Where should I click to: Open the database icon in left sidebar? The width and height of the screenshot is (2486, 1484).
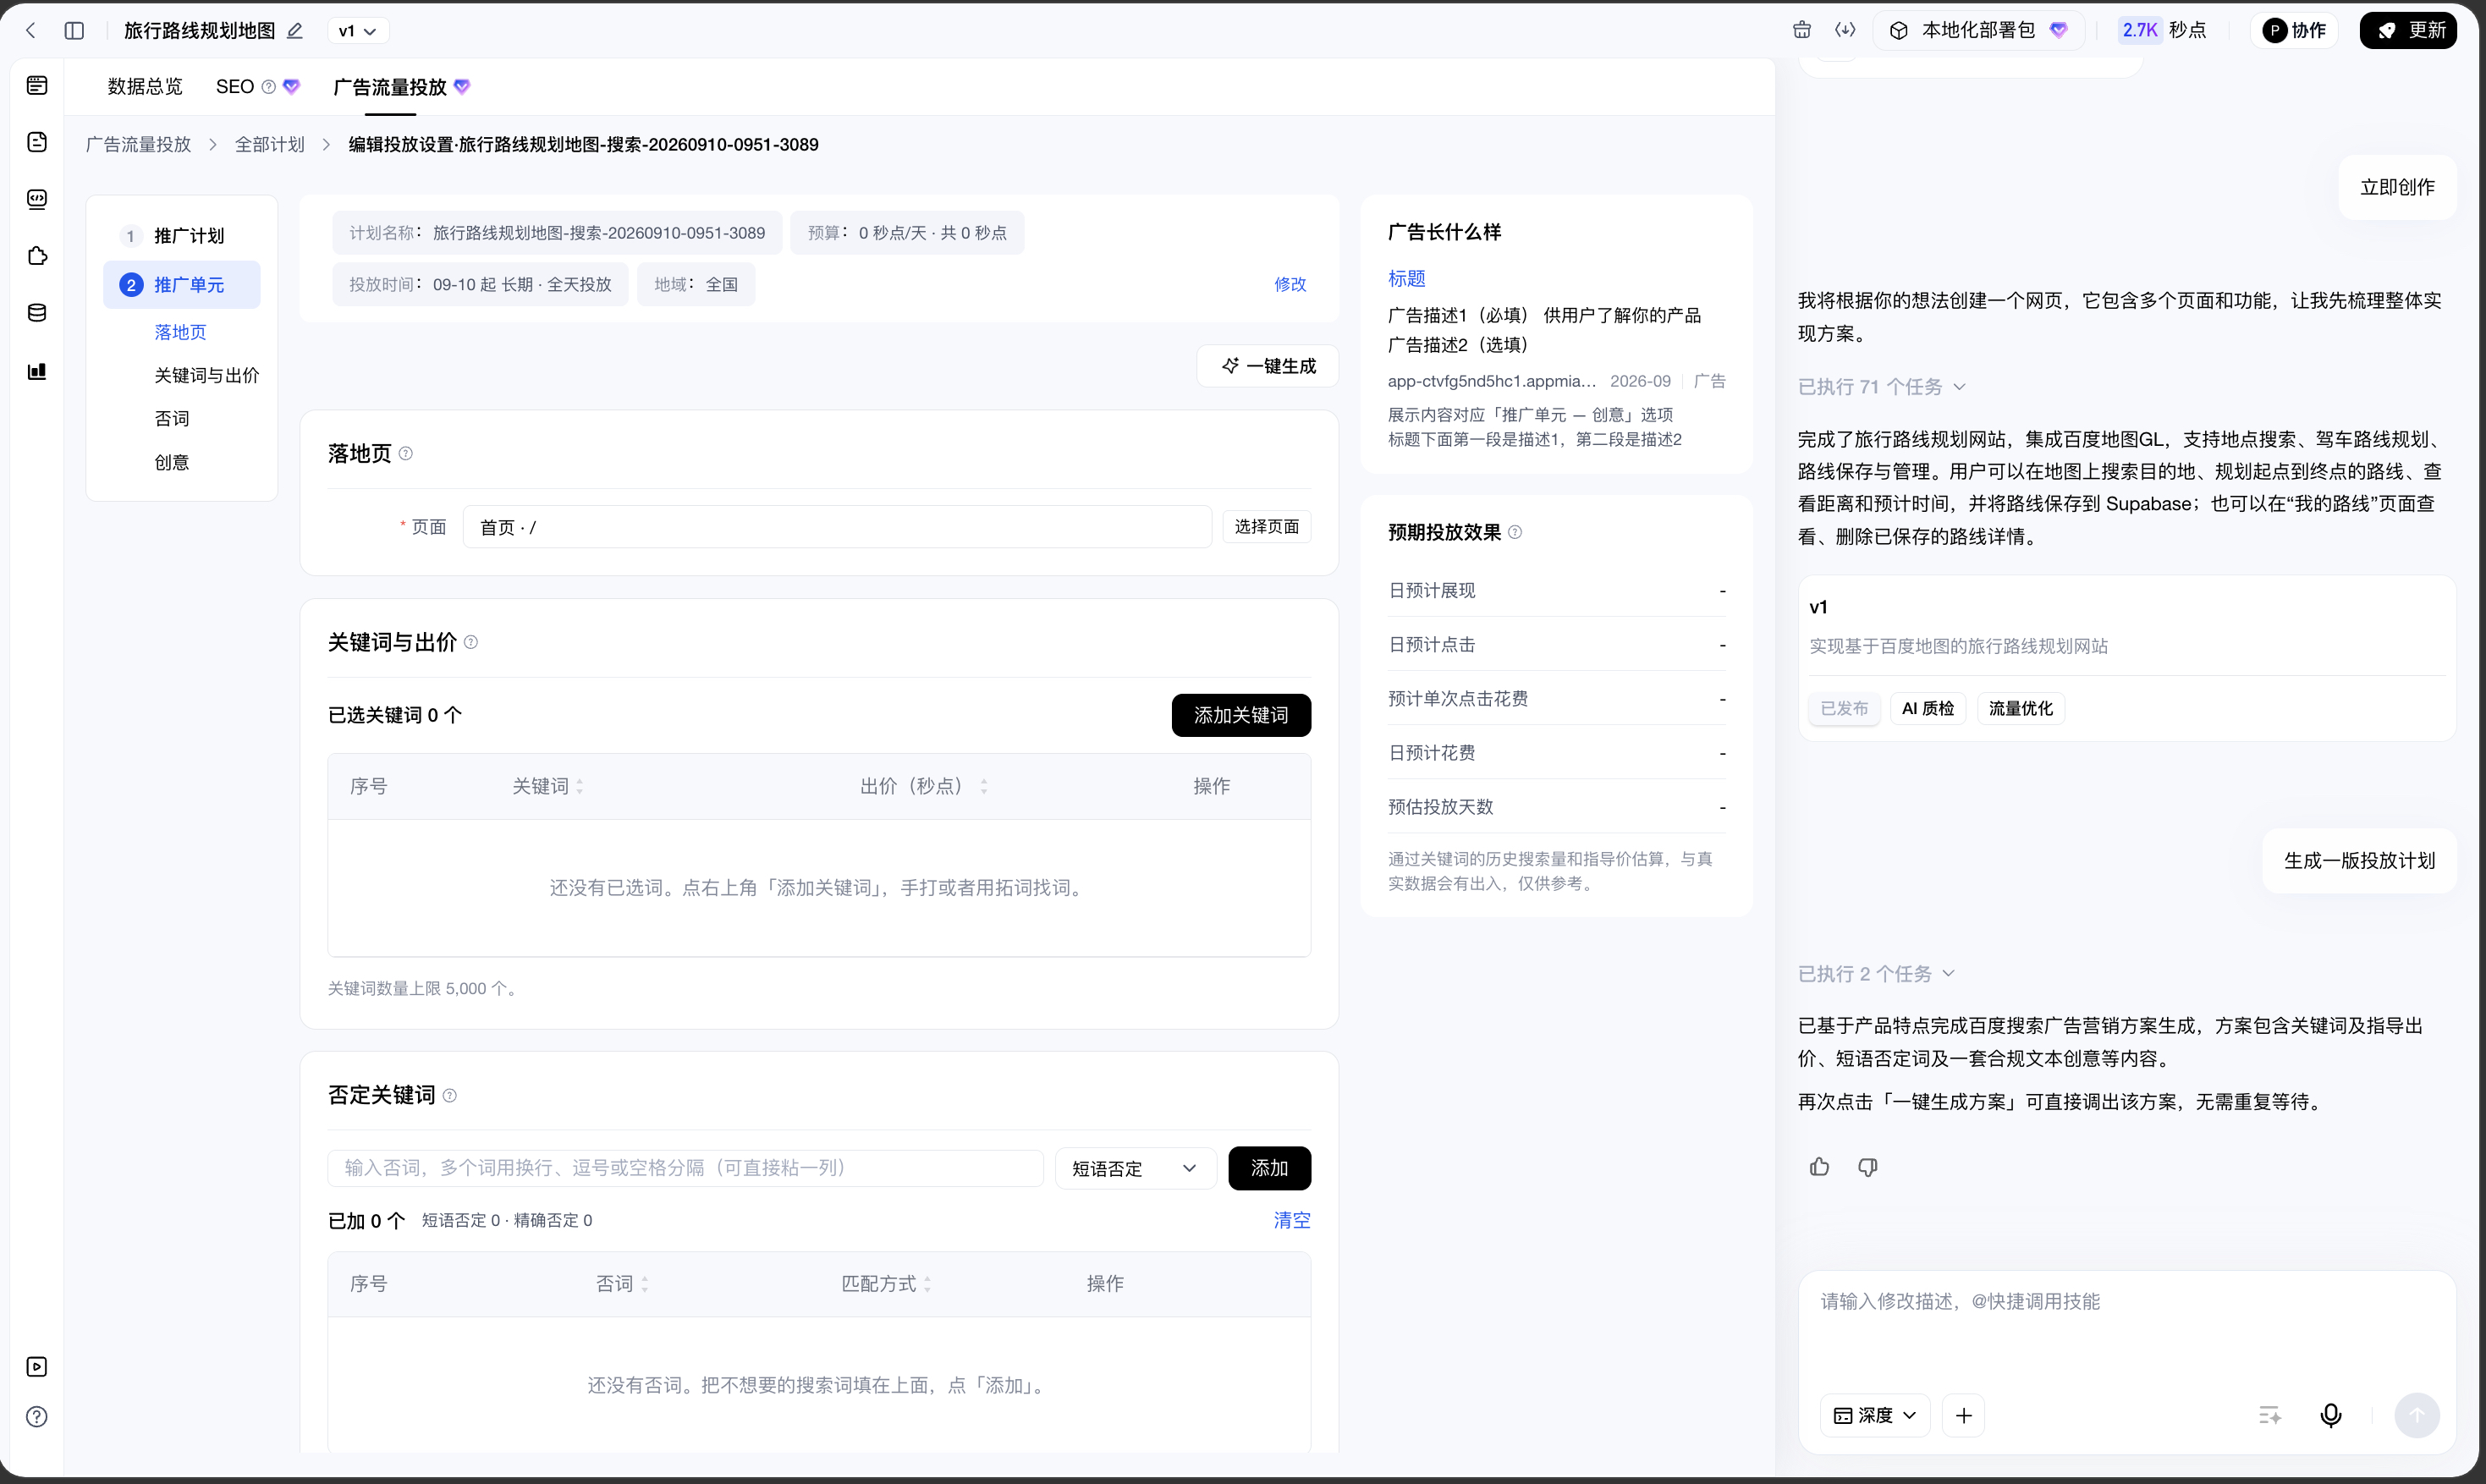click(x=37, y=313)
